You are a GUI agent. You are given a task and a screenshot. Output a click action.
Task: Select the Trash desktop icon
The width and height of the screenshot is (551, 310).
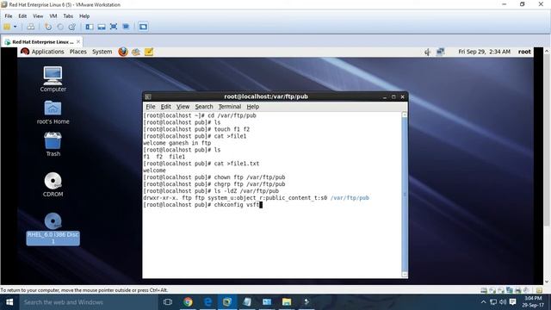click(53, 145)
